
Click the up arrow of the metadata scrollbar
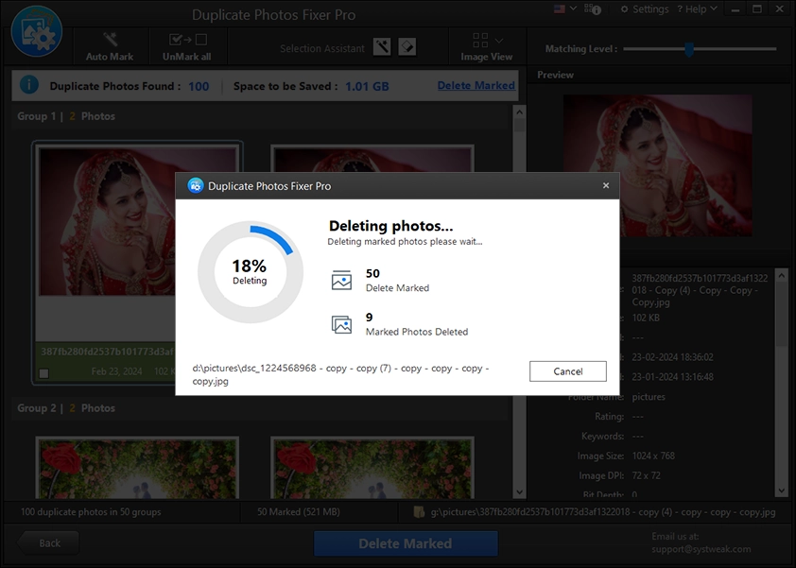[781, 276]
